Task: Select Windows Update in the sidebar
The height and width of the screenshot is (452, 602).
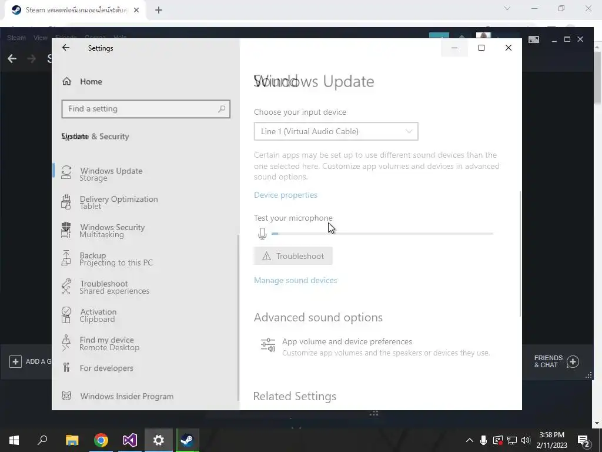Action: point(111,171)
